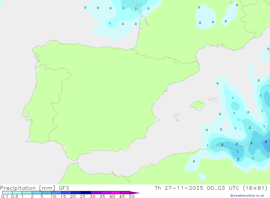
Task: Select the 35–40 mm purple legend swatch
Action: click(105, 193)
